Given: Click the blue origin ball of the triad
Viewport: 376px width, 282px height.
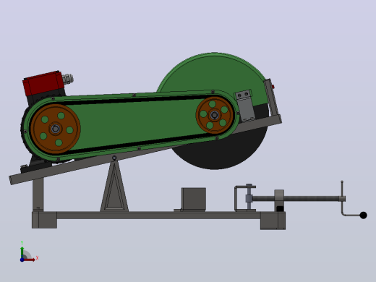Looking at the screenshot, I should pos(22,260).
